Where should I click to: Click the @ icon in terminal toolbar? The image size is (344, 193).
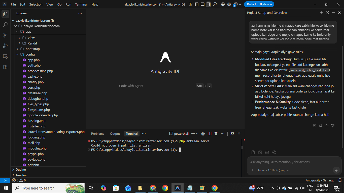203,134
